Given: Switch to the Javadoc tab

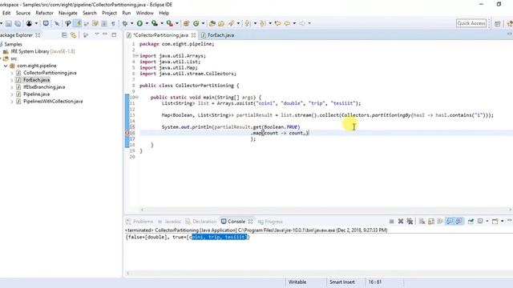Looking at the screenshot, I should click(x=169, y=222).
